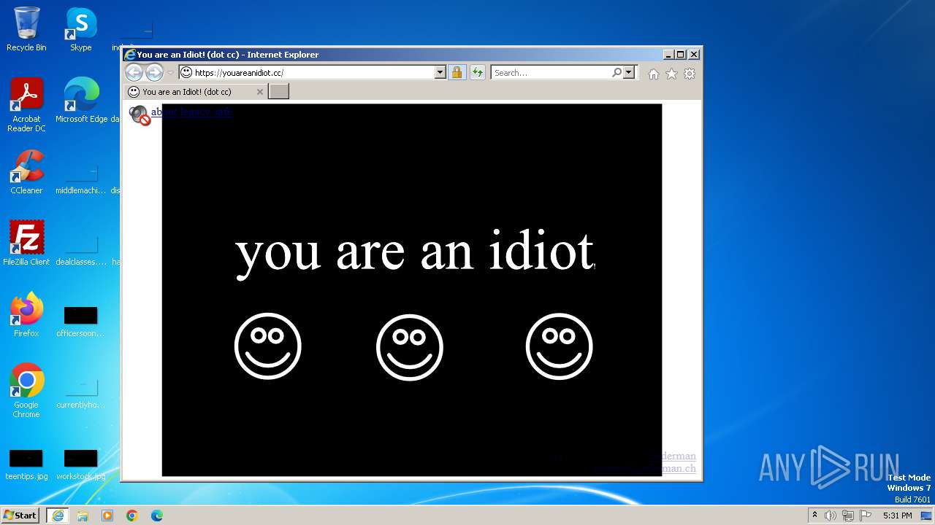Open Favorites with the star icon
This screenshot has height=525, width=935.
pos(671,74)
